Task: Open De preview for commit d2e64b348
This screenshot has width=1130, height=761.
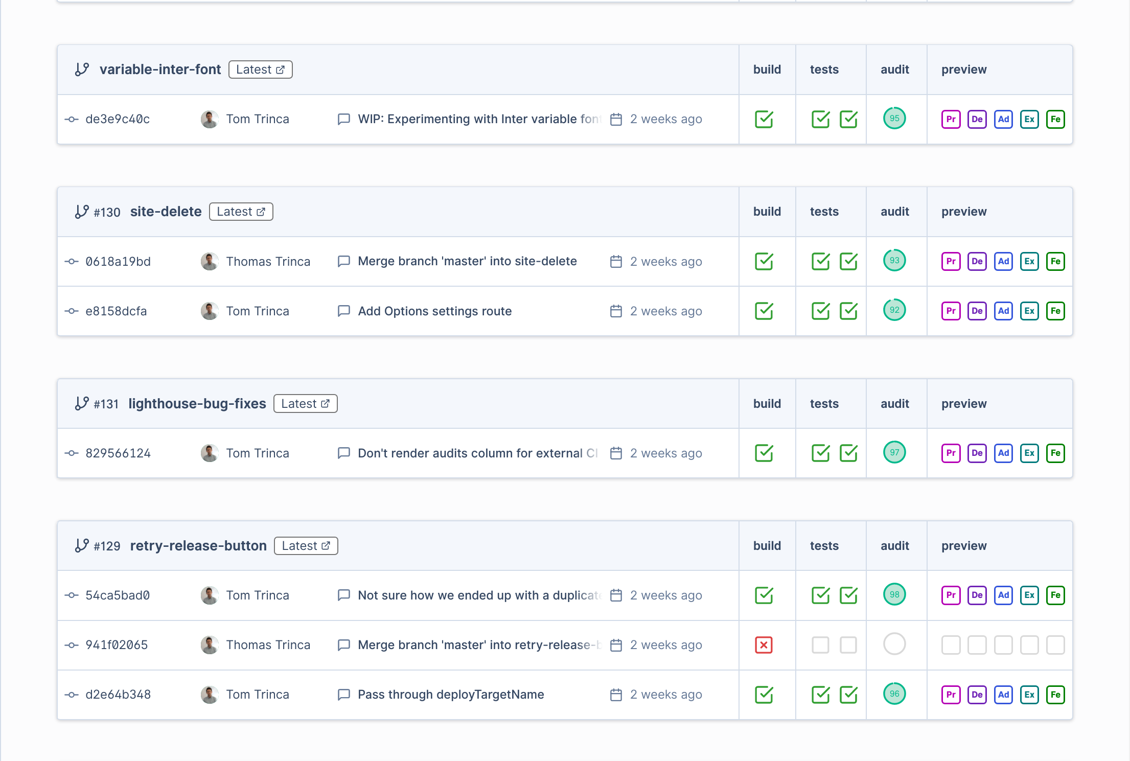Action: coord(977,695)
